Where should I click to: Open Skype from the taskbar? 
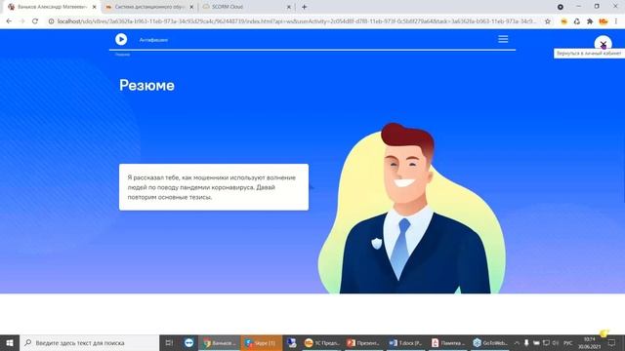261,342
